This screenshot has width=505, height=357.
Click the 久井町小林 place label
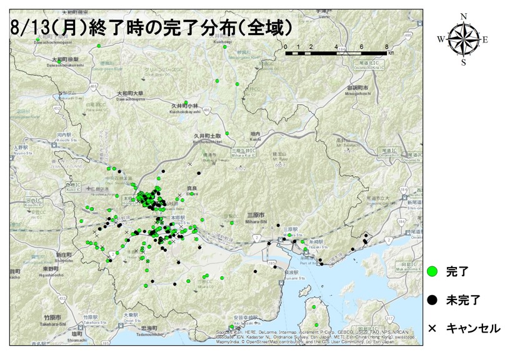tap(185, 106)
